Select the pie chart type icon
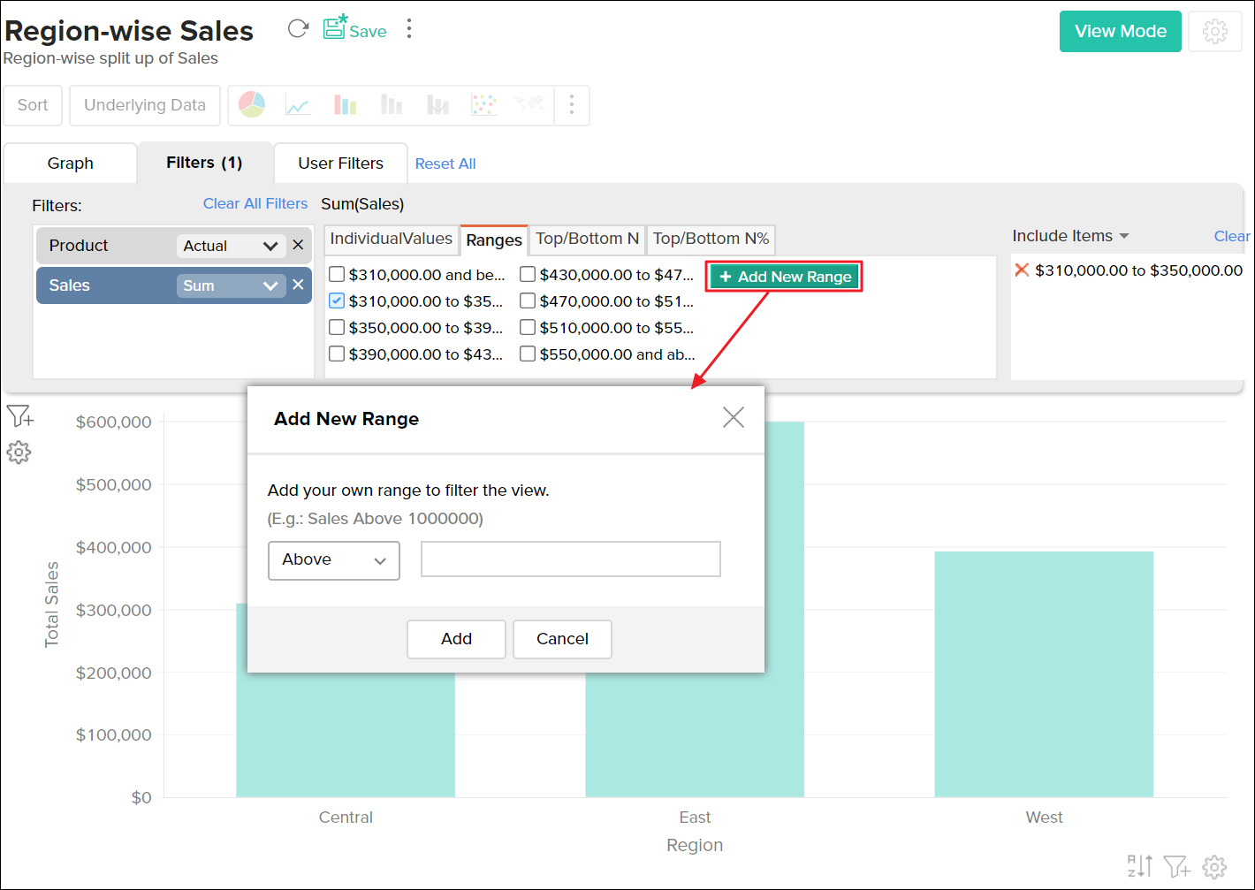 point(252,105)
